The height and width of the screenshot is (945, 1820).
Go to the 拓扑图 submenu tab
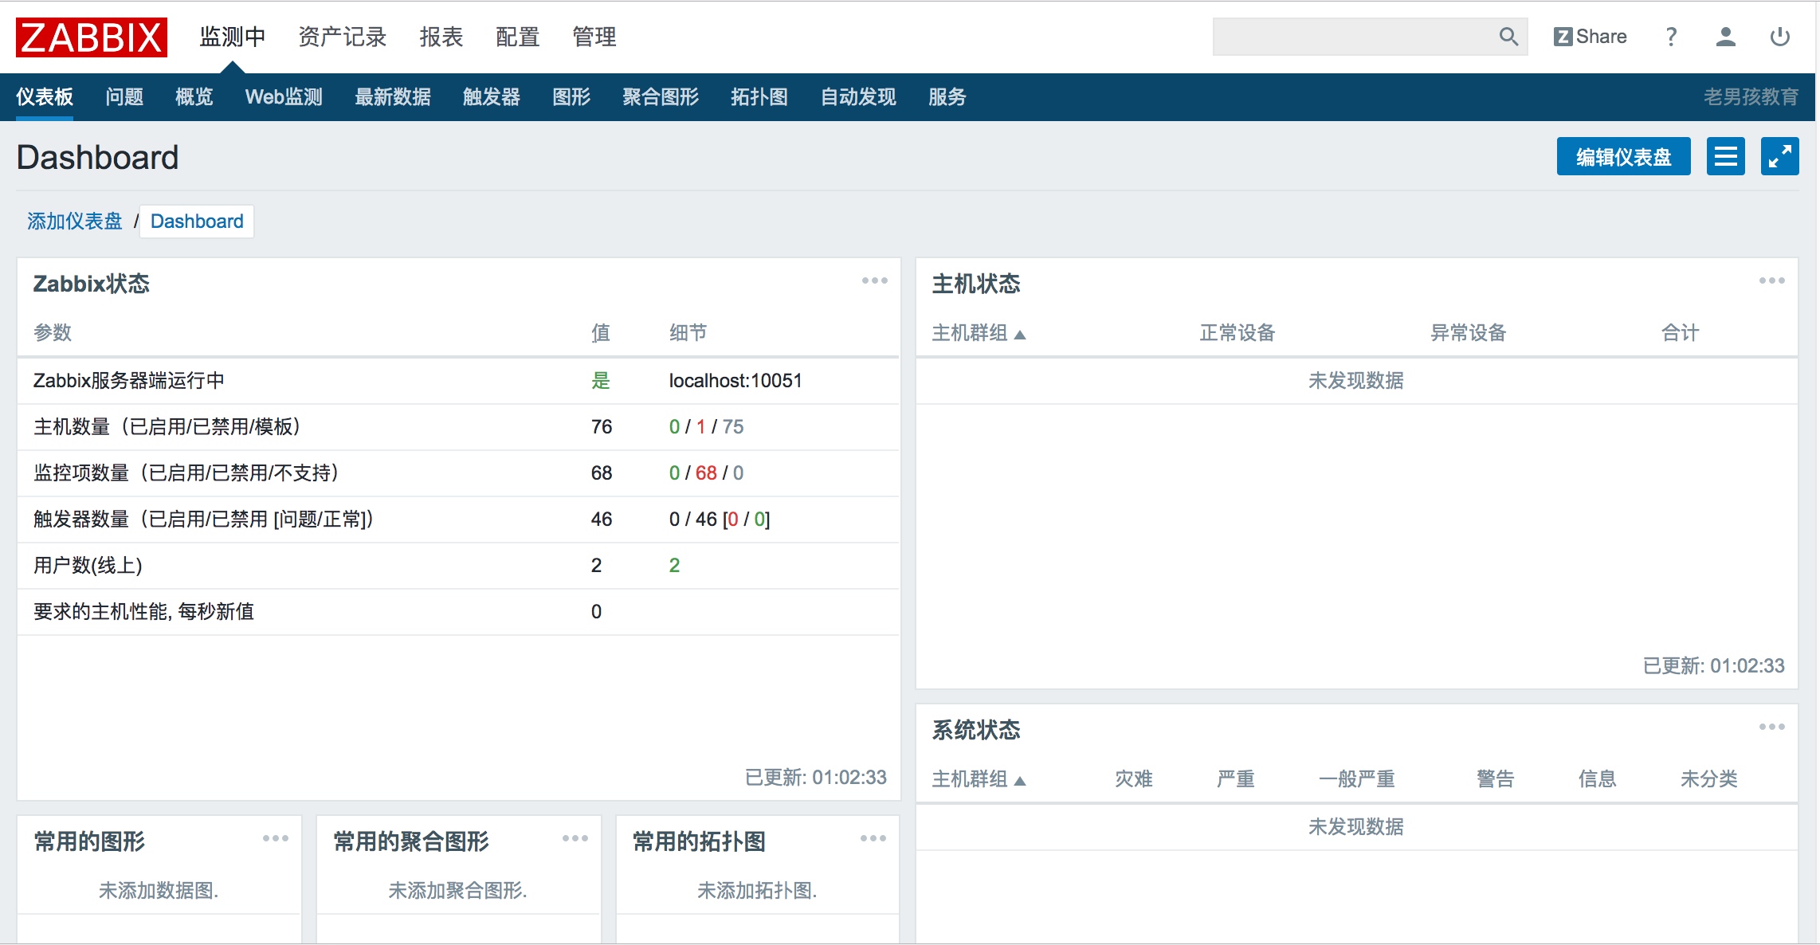[x=759, y=97]
